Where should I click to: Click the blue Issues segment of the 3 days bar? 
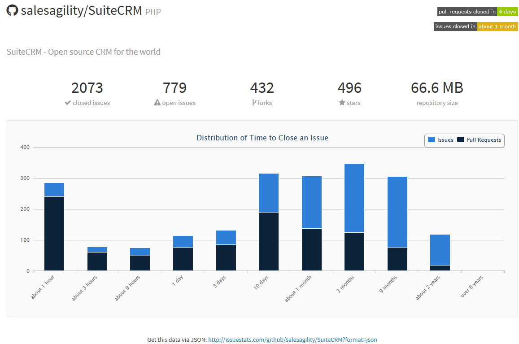click(226, 237)
